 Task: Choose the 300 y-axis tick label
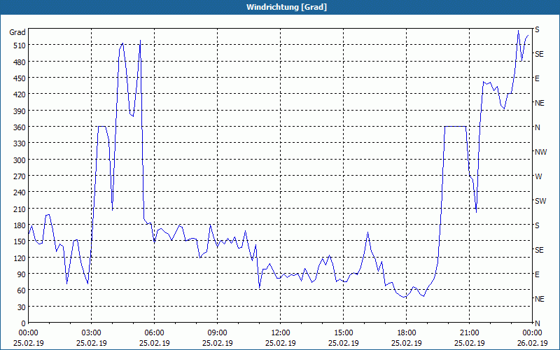pyautogui.click(x=20, y=160)
